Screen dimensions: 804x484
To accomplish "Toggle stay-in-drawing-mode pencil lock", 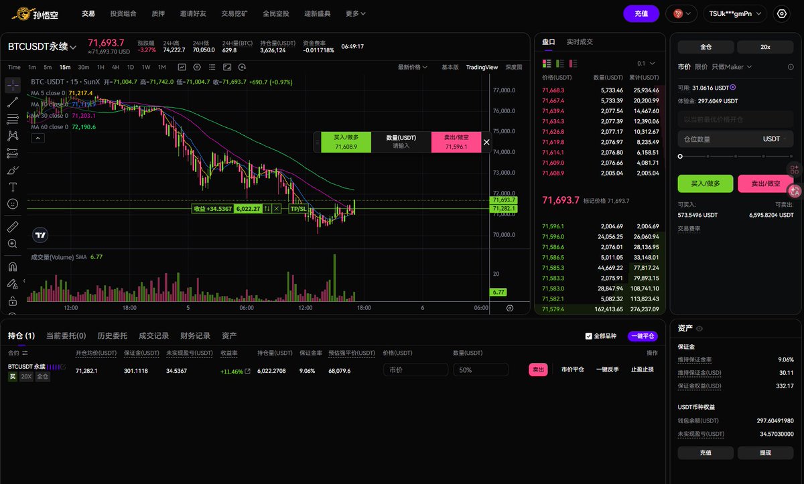I will pos(13,284).
